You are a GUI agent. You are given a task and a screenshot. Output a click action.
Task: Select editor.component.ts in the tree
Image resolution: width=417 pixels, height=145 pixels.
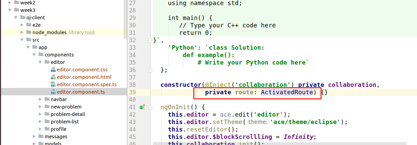pyautogui.click(x=81, y=92)
